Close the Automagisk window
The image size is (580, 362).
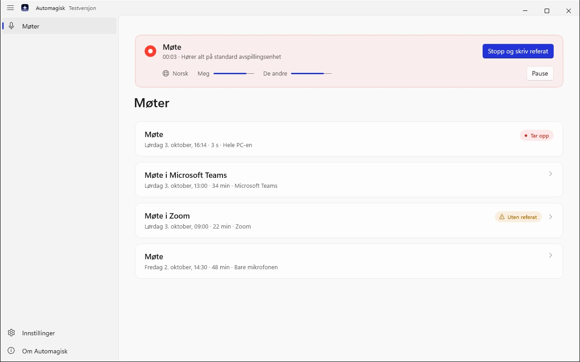(x=569, y=11)
